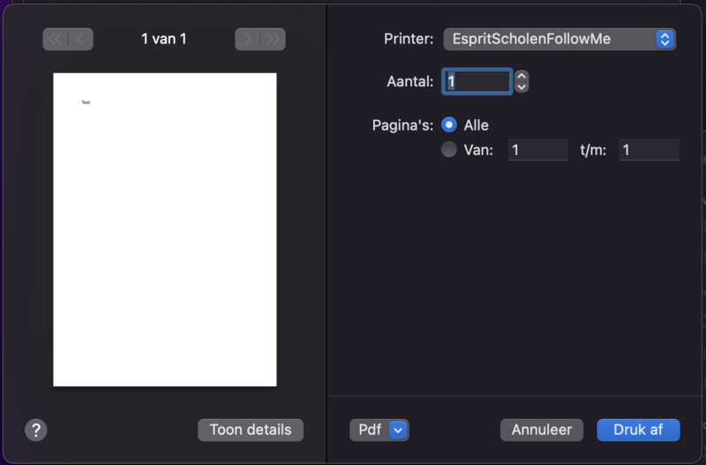This screenshot has height=465, width=706.
Task: Click the blue chevron of Printer popup
Action: (x=665, y=39)
